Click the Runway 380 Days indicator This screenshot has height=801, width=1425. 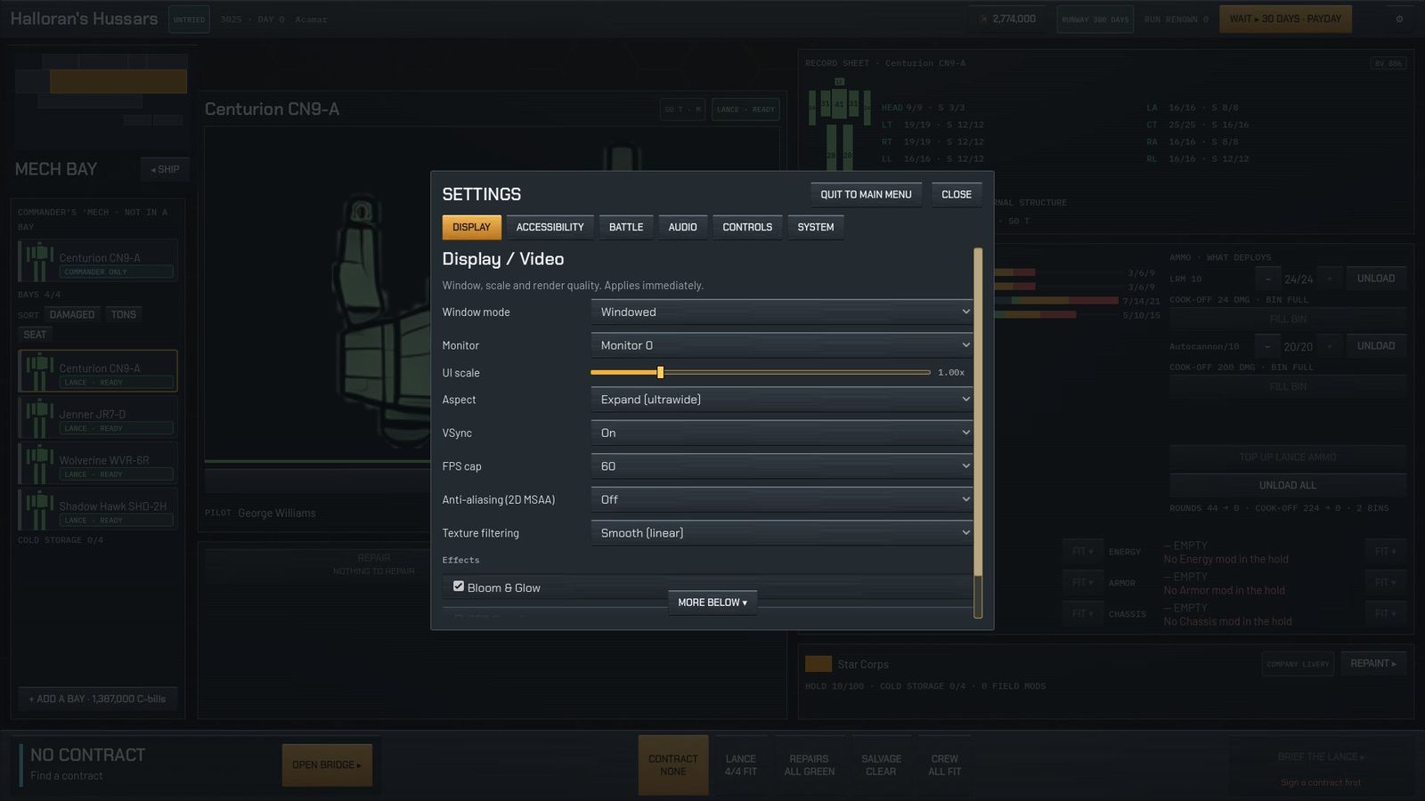(x=1095, y=20)
